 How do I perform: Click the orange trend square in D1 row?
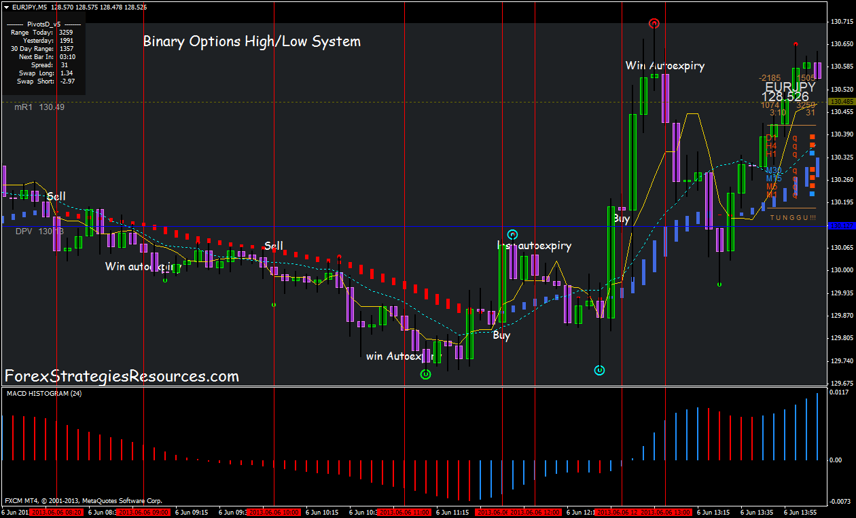click(x=813, y=137)
